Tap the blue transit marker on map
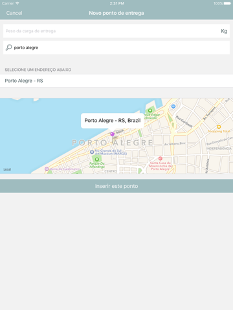Image resolution: width=233 pixels, height=310 pixels. click(173, 106)
